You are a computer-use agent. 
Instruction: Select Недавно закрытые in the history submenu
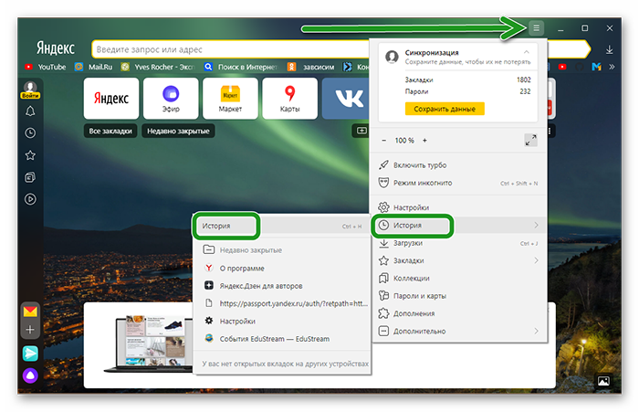pos(281,250)
